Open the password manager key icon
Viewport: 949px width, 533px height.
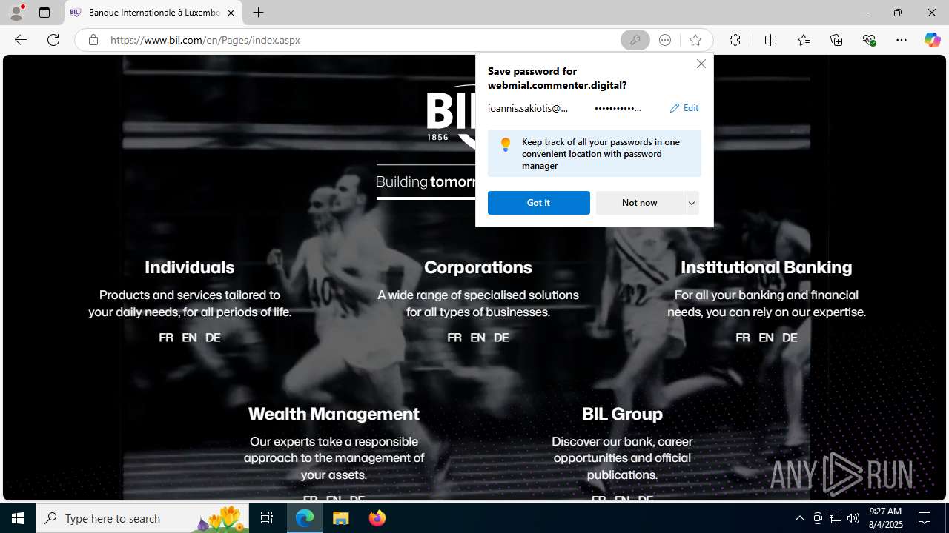click(635, 40)
